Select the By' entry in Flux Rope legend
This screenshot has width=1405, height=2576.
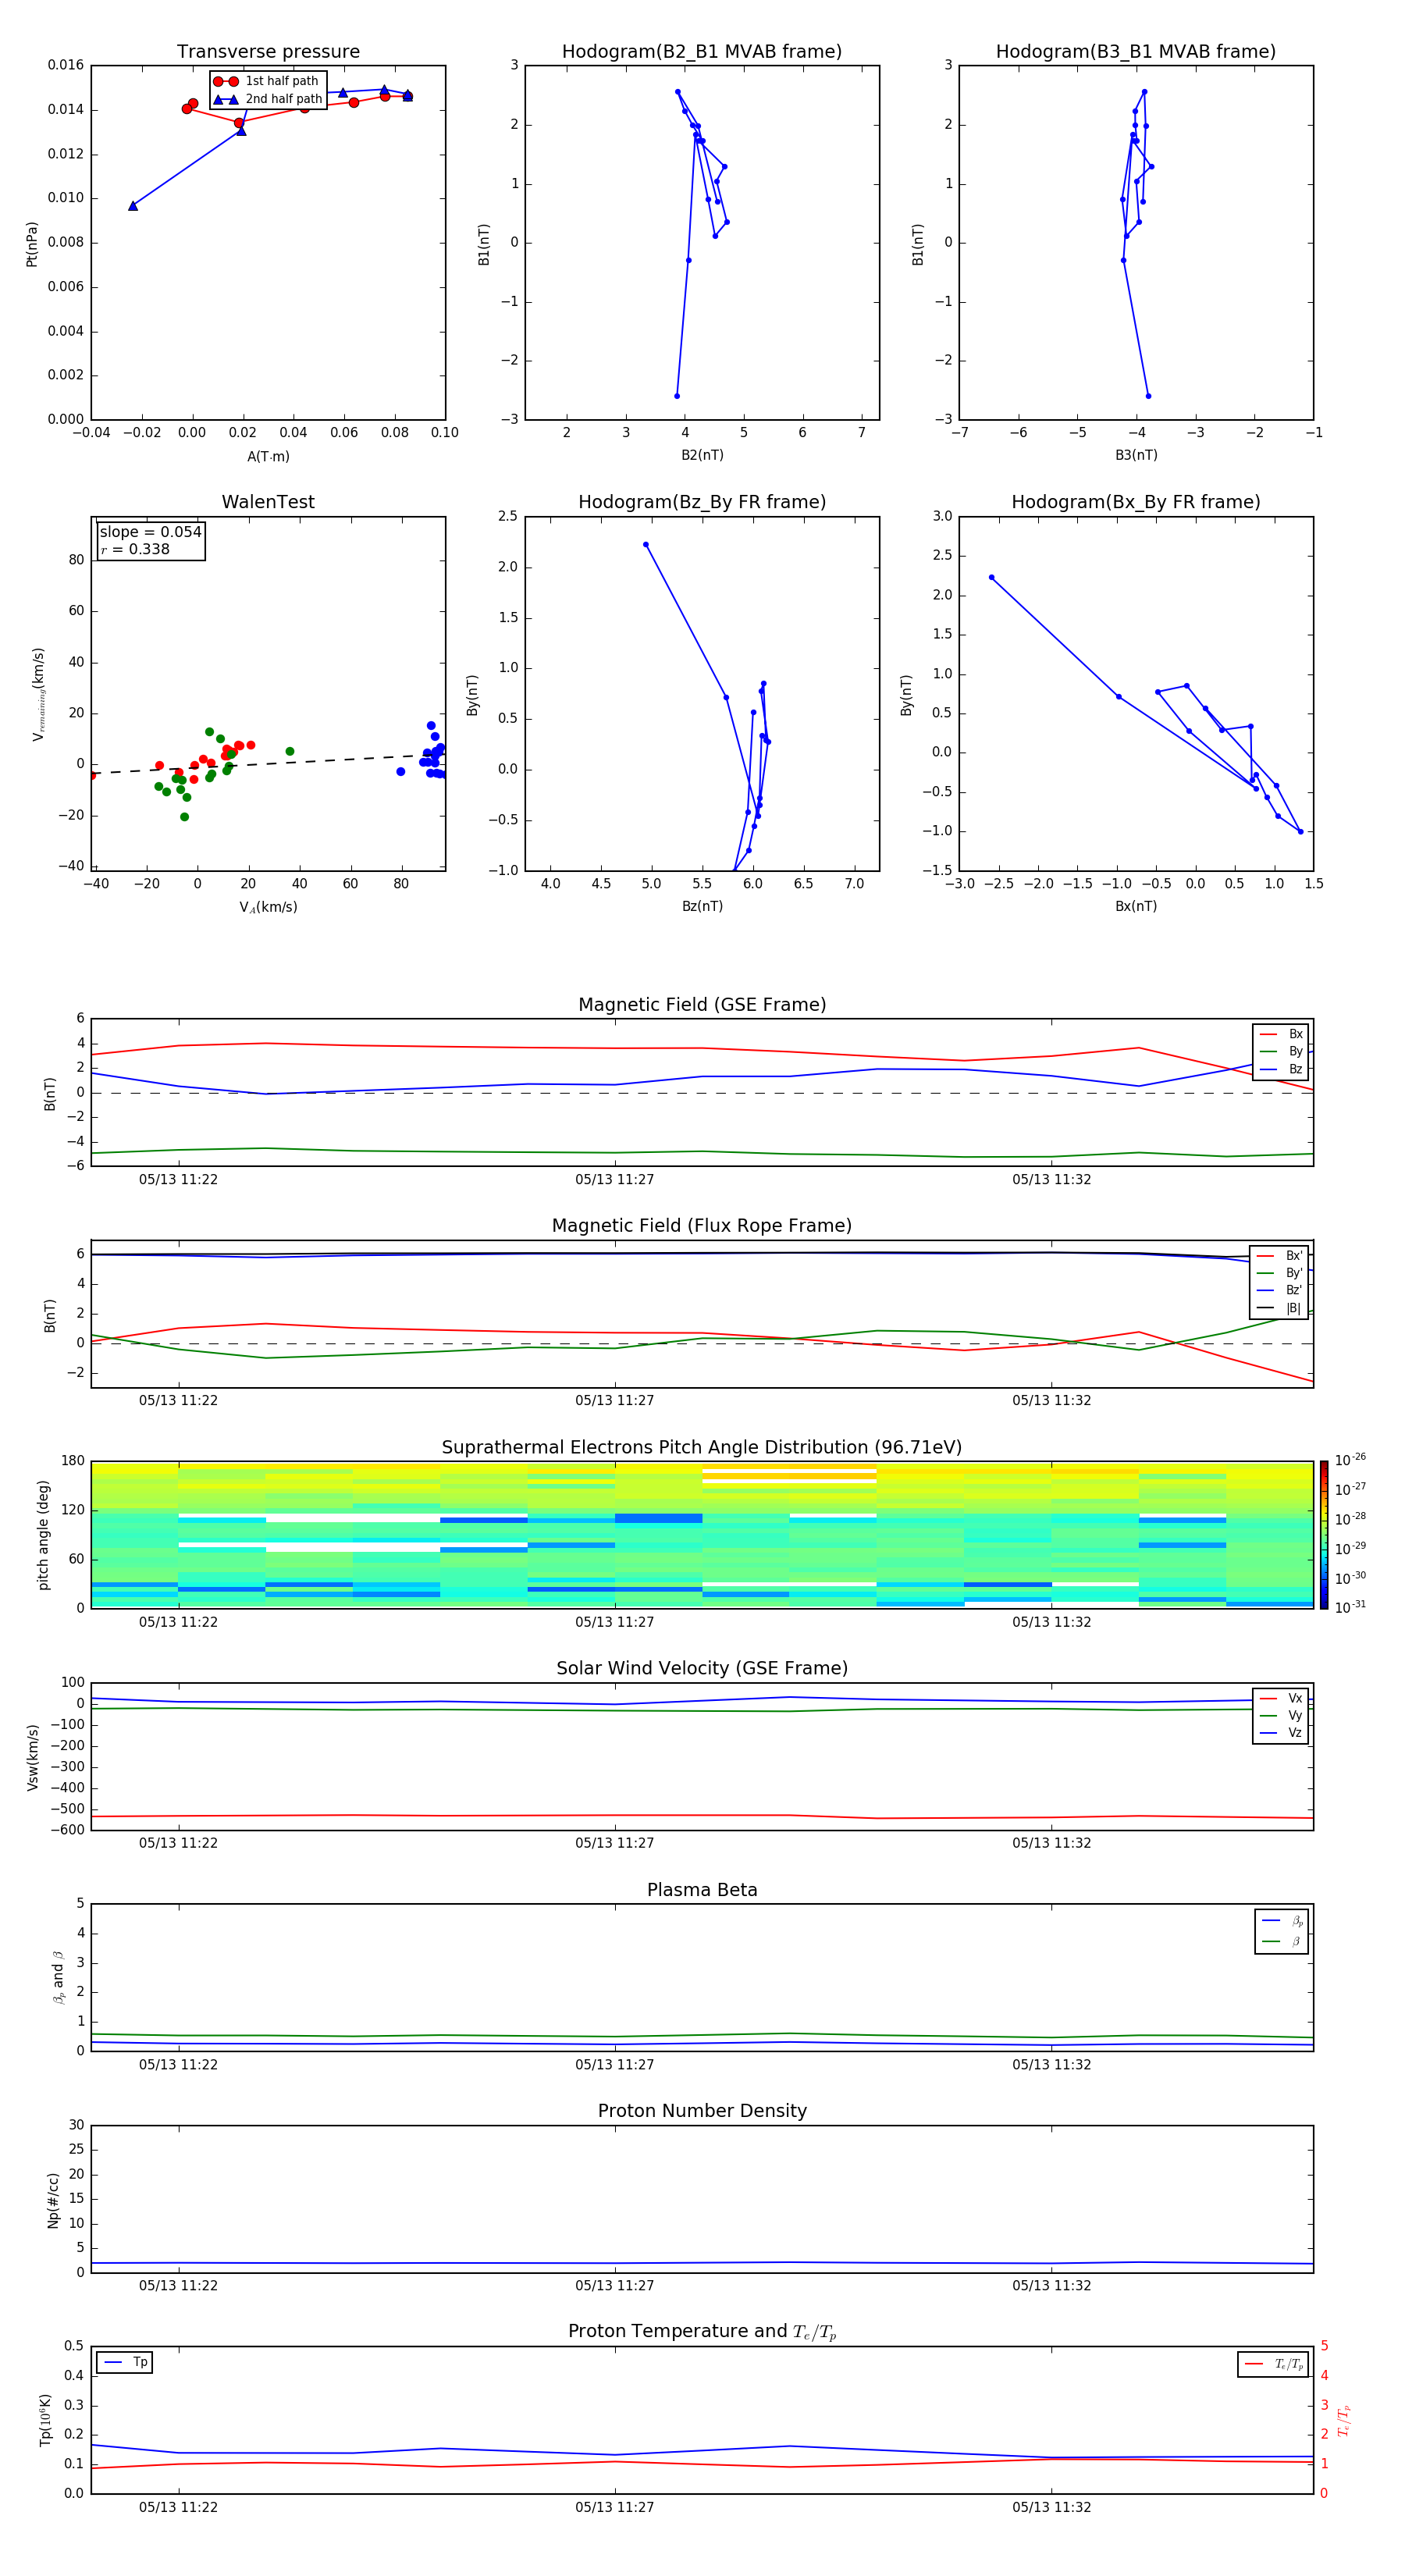pos(1279,1273)
